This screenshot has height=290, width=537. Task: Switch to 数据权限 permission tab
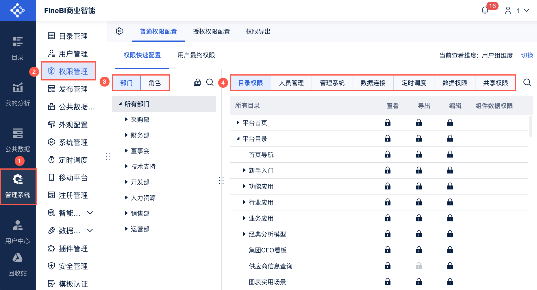[455, 83]
